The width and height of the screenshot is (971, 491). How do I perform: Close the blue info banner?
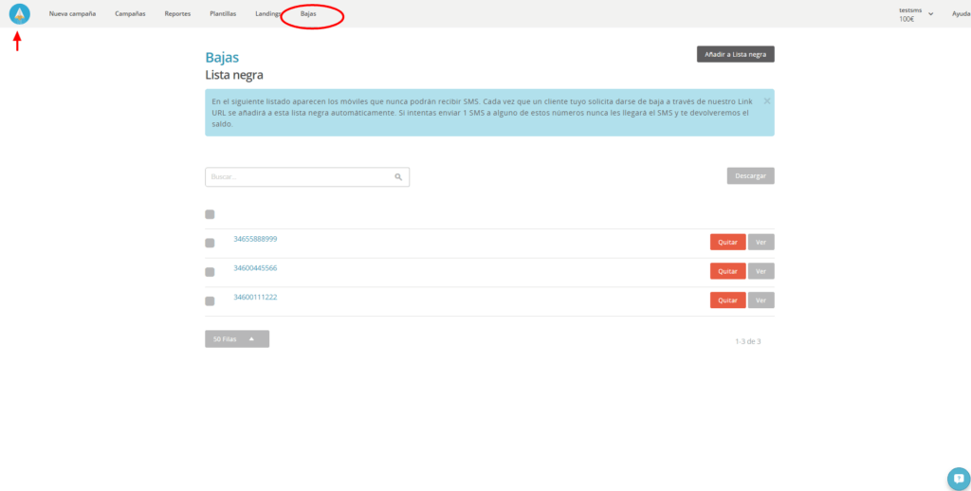(x=766, y=100)
